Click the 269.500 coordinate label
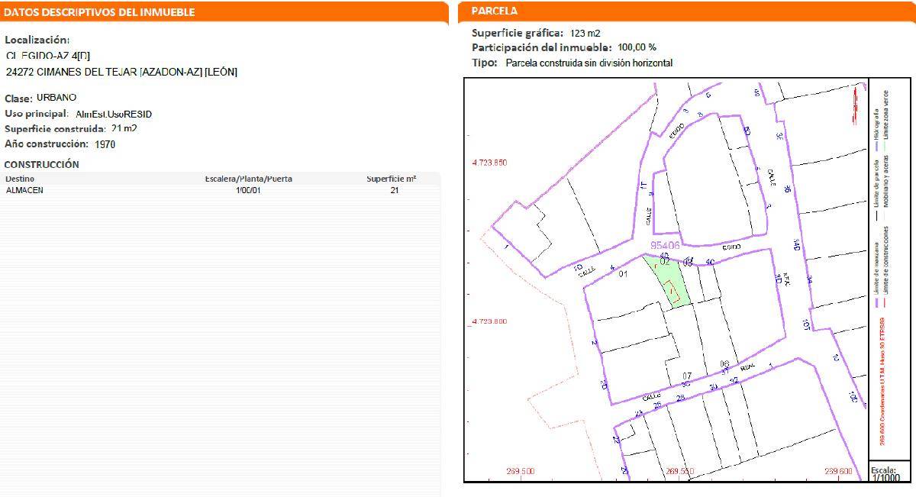The image size is (916, 497). (520, 471)
